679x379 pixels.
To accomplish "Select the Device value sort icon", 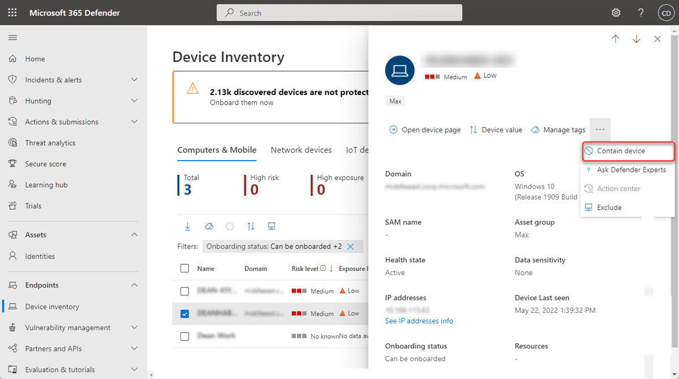I will pos(250,226).
